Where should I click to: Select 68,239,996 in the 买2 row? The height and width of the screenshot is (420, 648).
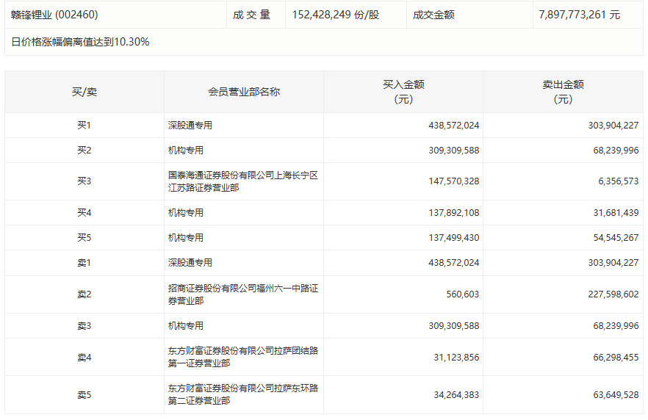click(616, 151)
